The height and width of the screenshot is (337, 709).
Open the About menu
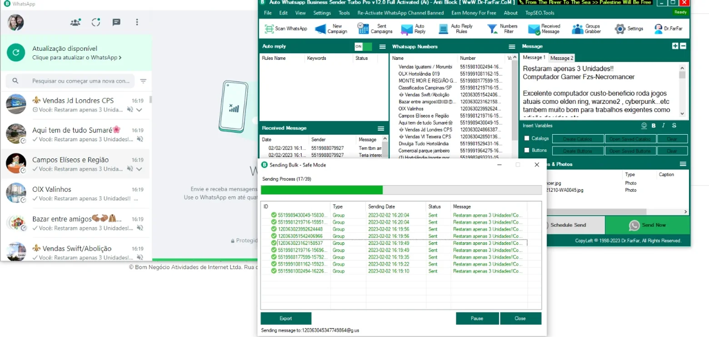511,13
